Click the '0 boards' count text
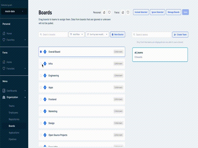 [138, 57]
